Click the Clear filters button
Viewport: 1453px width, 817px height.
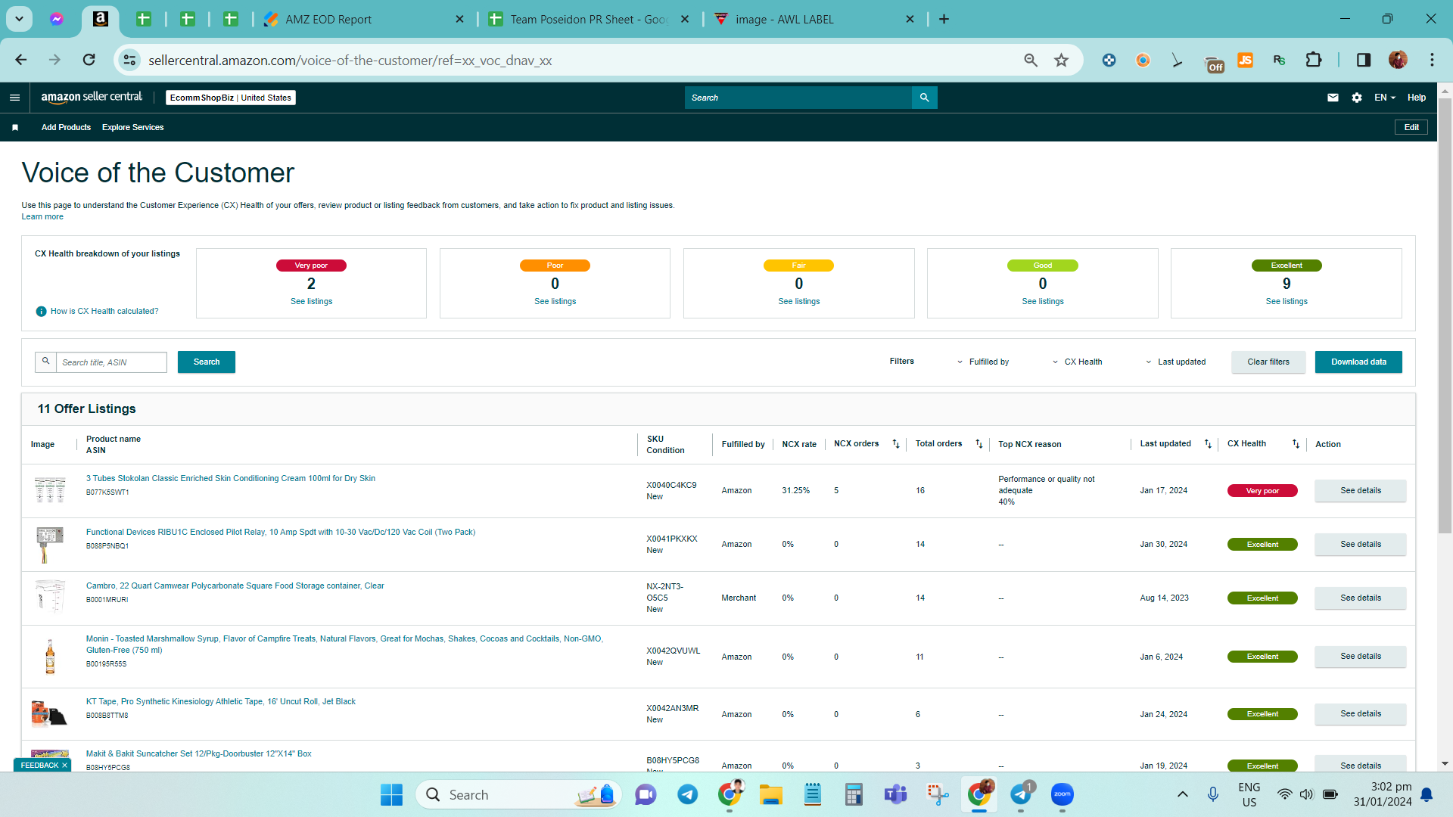pyautogui.click(x=1268, y=362)
